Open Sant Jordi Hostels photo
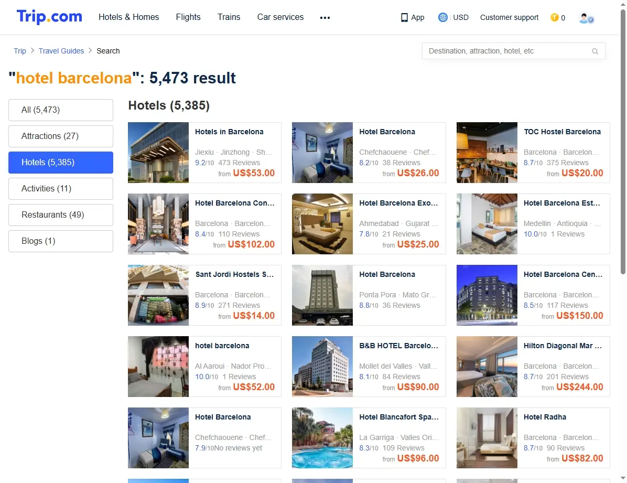The image size is (627, 483). click(158, 295)
